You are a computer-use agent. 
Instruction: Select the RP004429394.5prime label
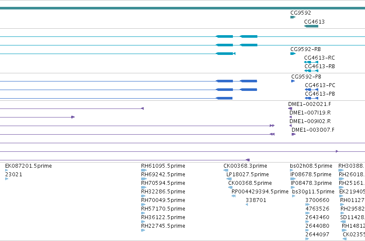[x=260, y=192]
